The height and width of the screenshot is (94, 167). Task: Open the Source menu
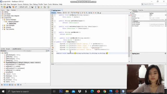pyautogui.click(x=20, y=4)
